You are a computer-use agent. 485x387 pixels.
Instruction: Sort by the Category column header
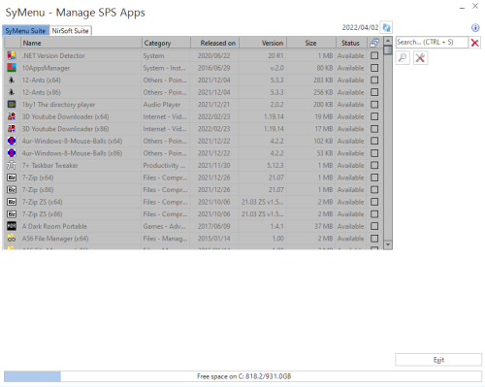click(166, 43)
